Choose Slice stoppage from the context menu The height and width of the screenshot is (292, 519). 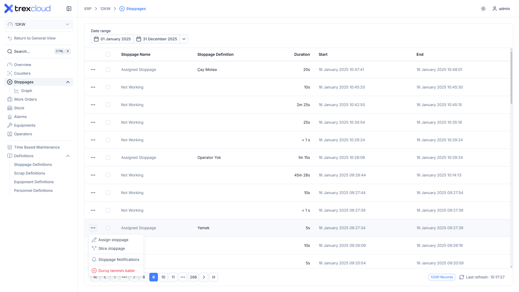tap(116, 248)
